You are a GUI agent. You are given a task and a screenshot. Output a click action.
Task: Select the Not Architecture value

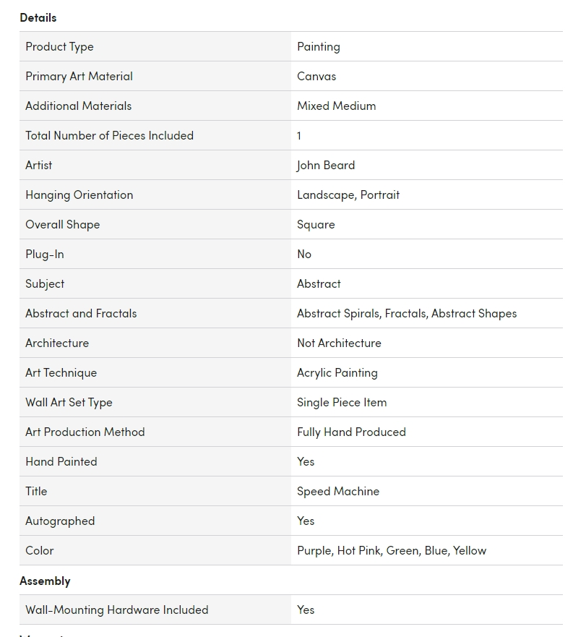click(x=339, y=343)
